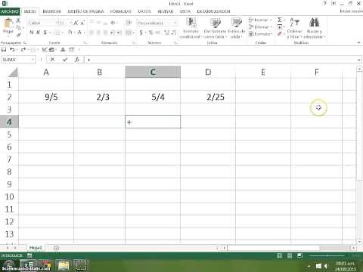Click the Cut scissors icon
The height and width of the screenshot is (272, 363).
pos(18,20)
